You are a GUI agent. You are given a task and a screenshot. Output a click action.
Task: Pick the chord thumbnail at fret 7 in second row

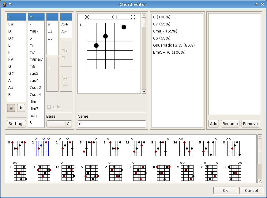tap(42, 172)
